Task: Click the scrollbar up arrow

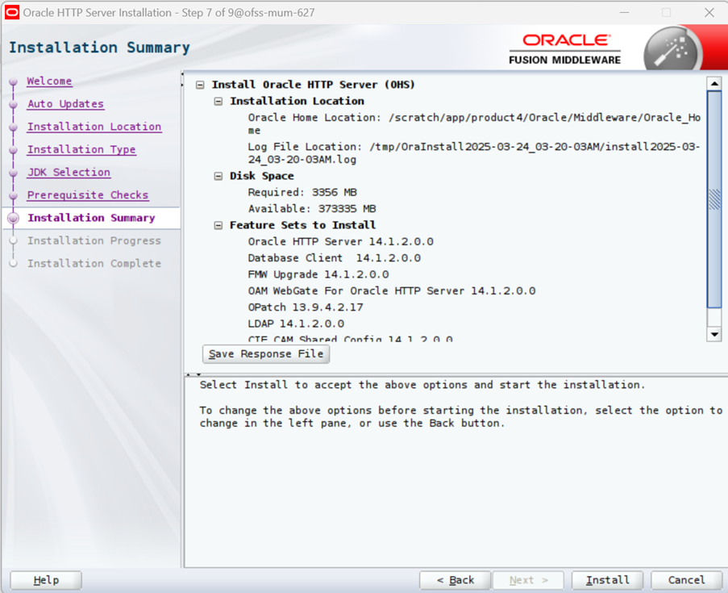Action: pos(714,84)
